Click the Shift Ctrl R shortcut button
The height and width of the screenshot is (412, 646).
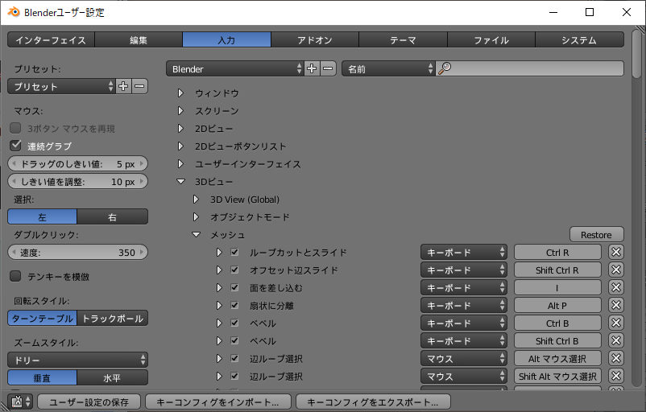(557, 270)
